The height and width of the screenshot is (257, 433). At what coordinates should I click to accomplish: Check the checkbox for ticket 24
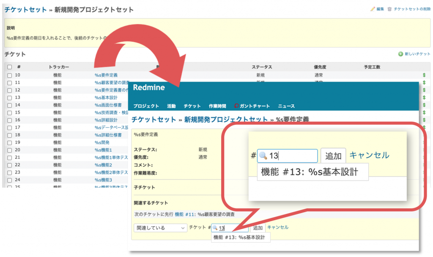(10, 180)
